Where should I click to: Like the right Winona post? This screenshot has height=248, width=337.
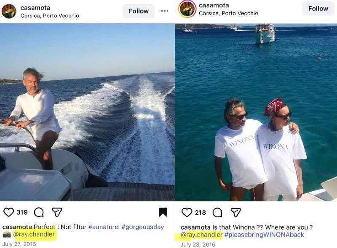(x=187, y=213)
